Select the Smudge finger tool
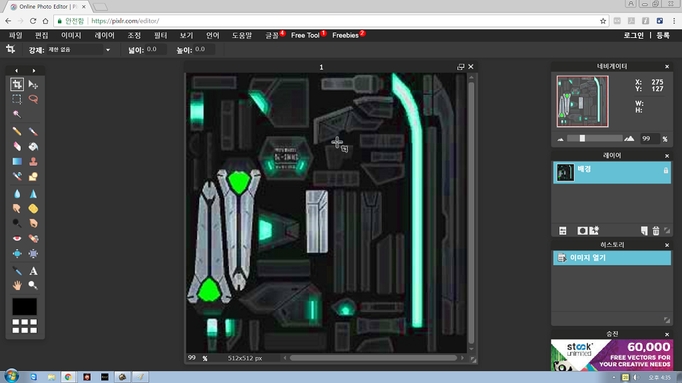The width and height of the screenshot is (682, 383). [x=17, y=208]
